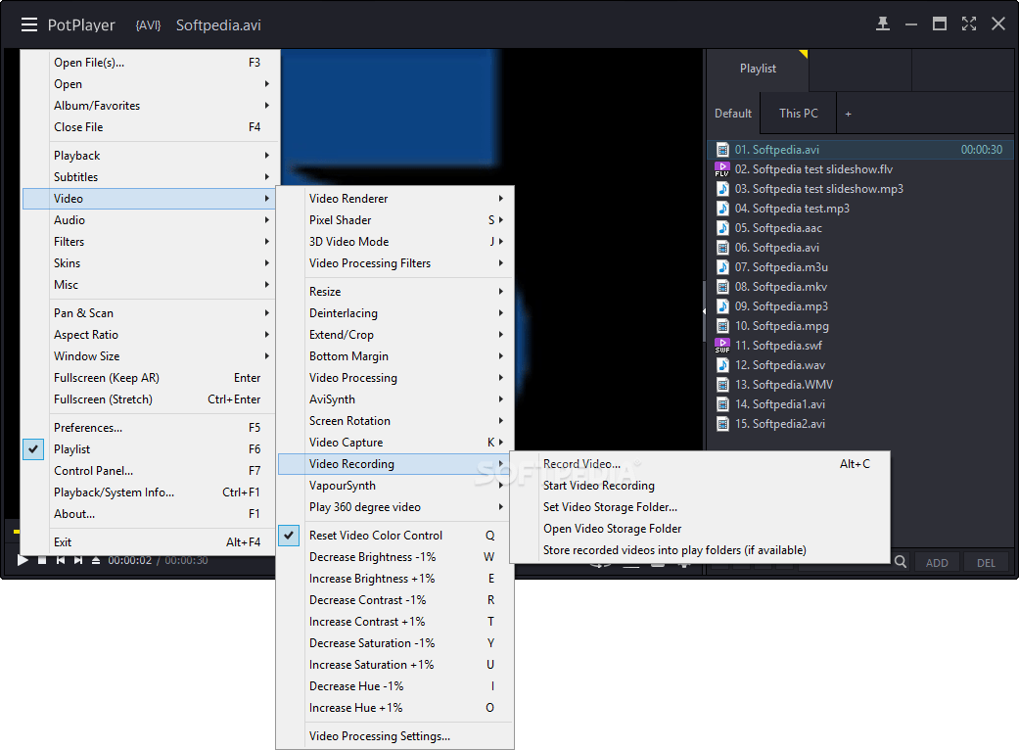The image size is (1019, 750).
Task: Click the video file icon for 01. Softpedia.avi
Action: click(x=722, y=150)
